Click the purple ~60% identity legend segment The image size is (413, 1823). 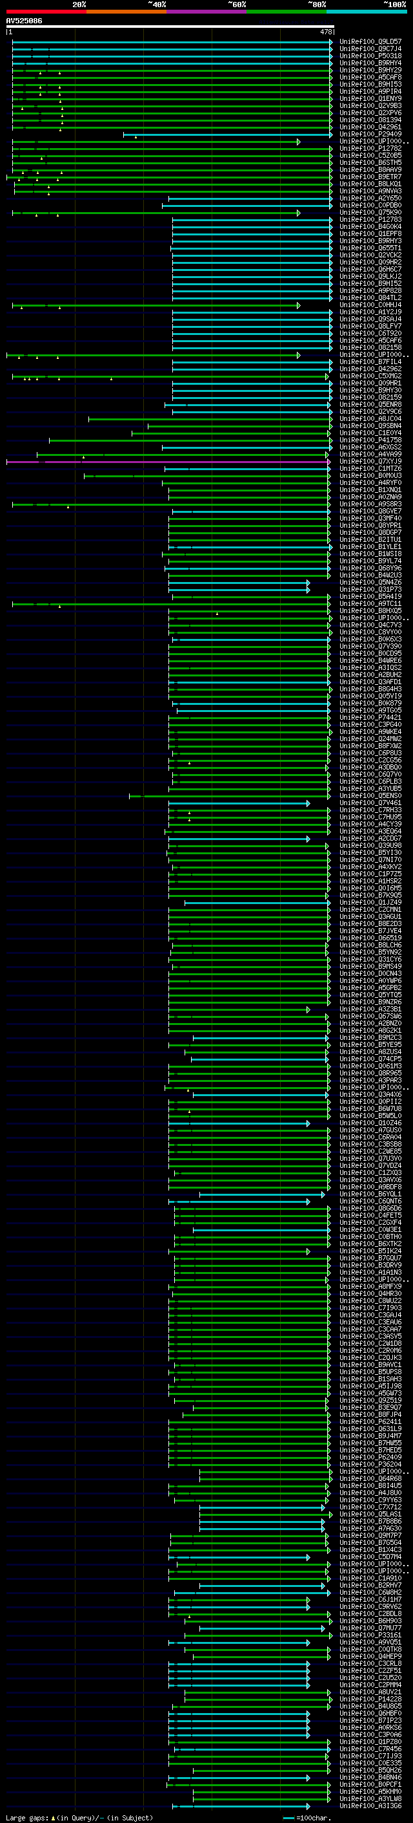click(x=207, y=12)
